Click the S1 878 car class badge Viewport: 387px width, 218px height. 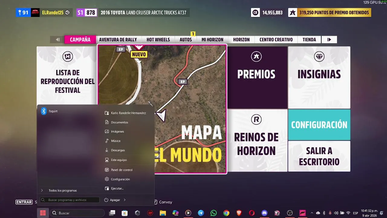tap(86, 13)
